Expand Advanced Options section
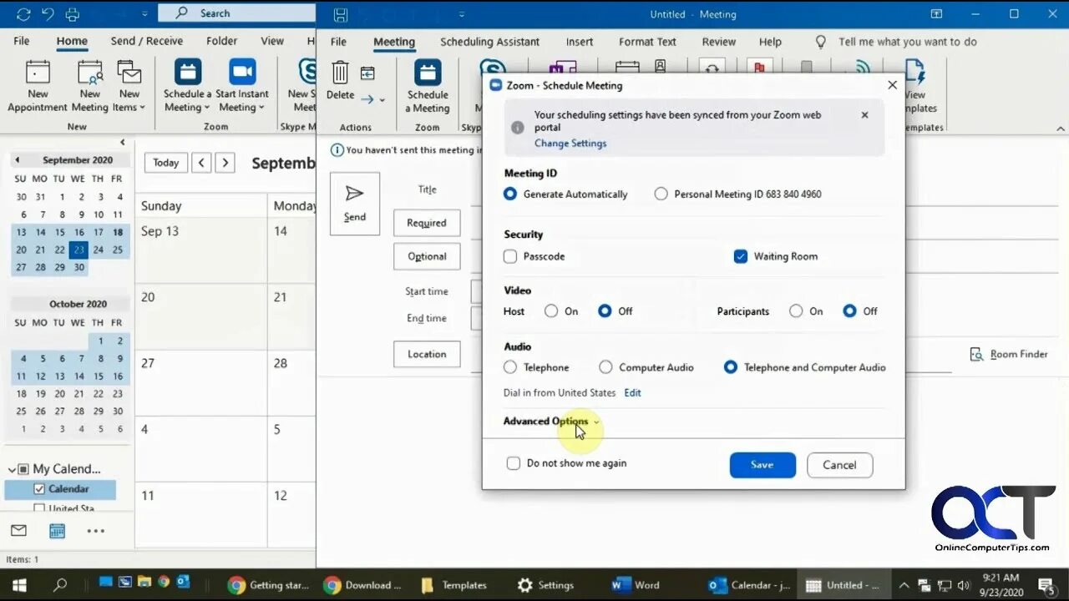 coord(551,421)
